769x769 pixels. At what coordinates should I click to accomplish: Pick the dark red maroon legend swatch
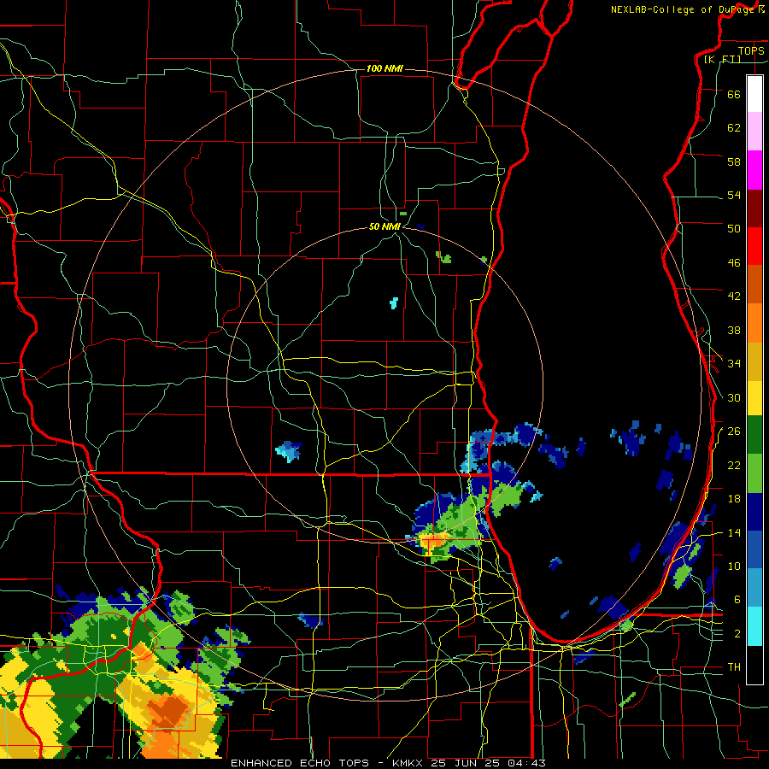click(754, 208)
